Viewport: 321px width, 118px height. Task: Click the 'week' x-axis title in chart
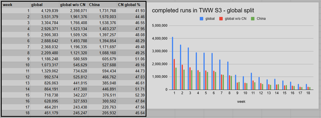241,101
